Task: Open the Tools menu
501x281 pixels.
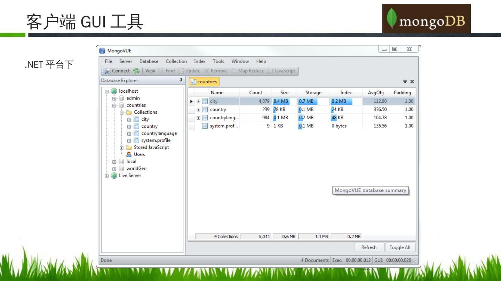Action: click(218, 61)
